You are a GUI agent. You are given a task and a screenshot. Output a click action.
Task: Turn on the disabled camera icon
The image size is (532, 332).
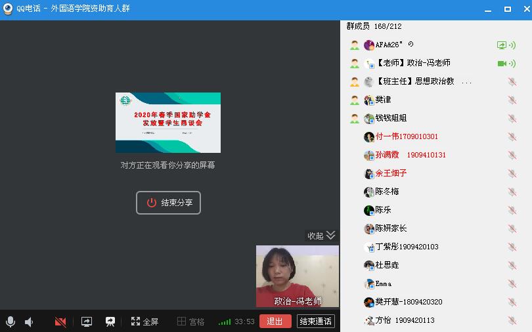point(60,322)
